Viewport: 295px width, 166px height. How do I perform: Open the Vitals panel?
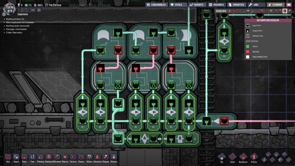(x=177, y=5)
